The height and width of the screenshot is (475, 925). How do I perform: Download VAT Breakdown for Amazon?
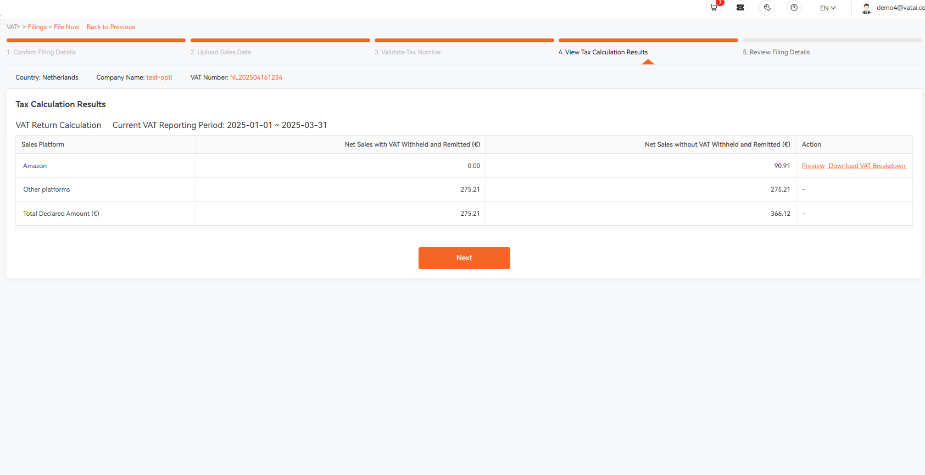click(867, 166)
